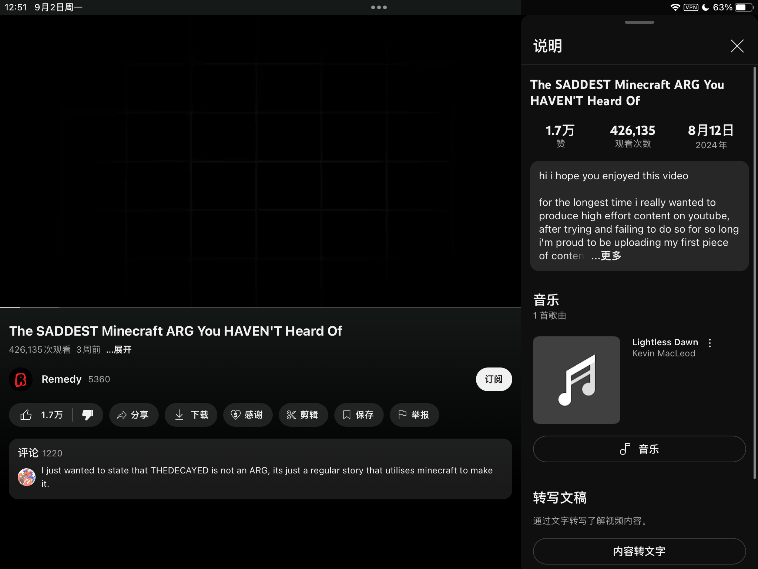Create a clip using scissors icon
This screenshot has height=569, width=758.
(303, 415)
